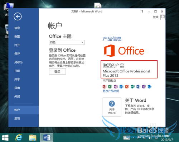This screenshot has height=142, width=179.
Task: Go back using the circled arrow
Action: click(18, 16)
